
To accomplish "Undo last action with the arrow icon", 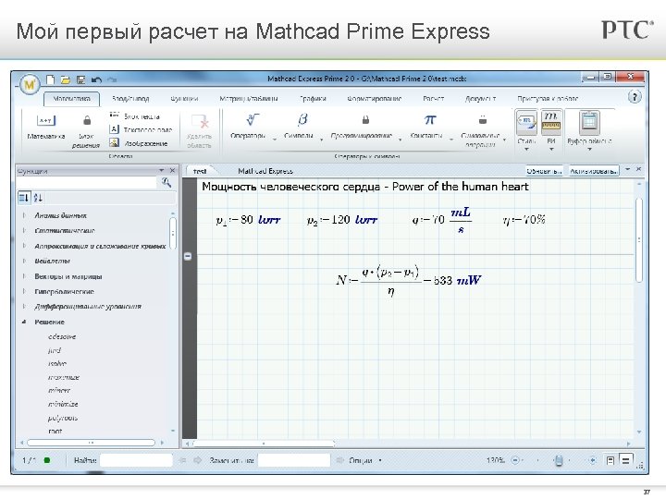I will click(96, 79).
